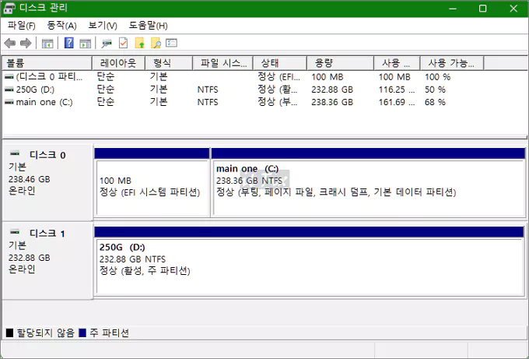The width and height of the screenshot is (529, 359).
Task: Sort by the 볼륨 column header
Action: (x=47, y=63)
